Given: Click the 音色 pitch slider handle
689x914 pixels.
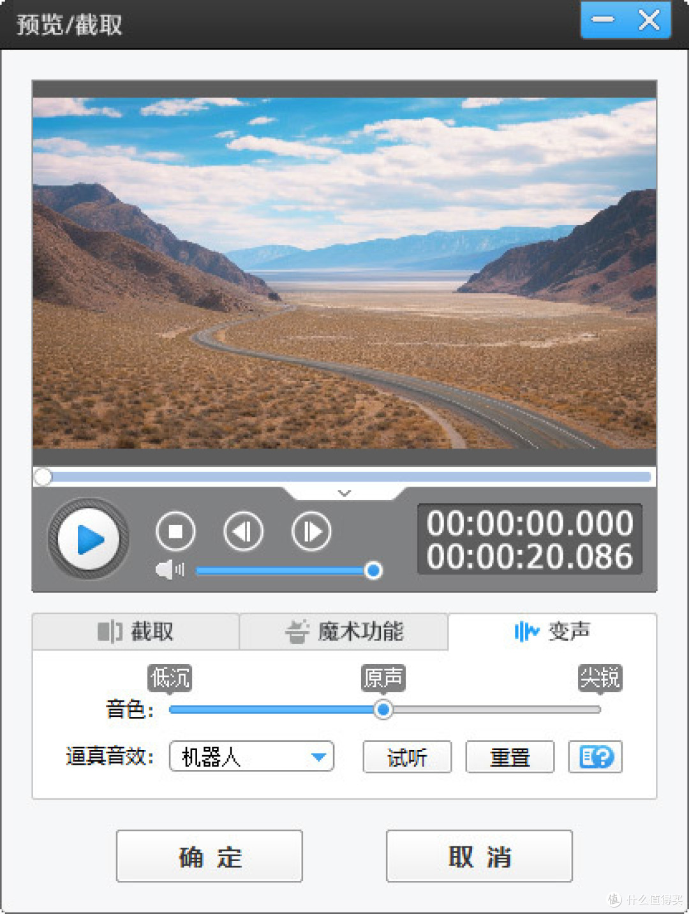Looking at the screenshot, I should pyautogui.click(x=383, y=709).
